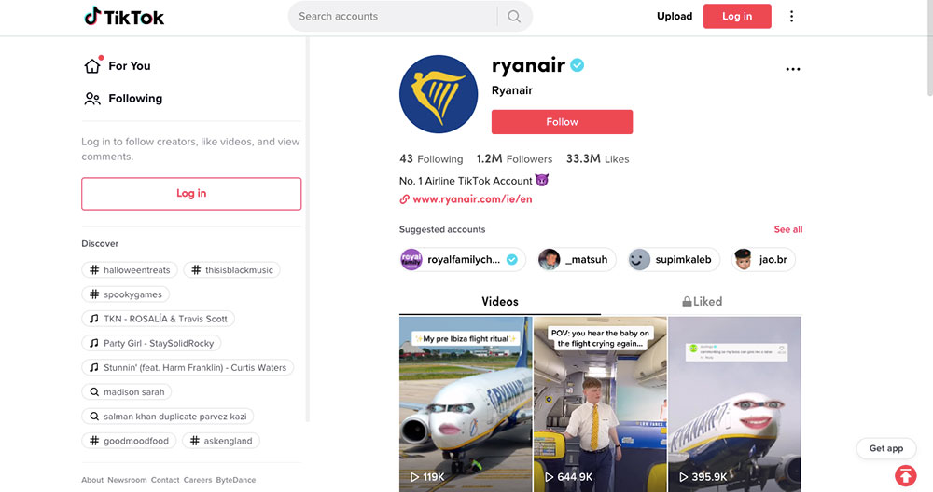
Task: Open royalfamilych suggested account
Action: coord(463,259)
